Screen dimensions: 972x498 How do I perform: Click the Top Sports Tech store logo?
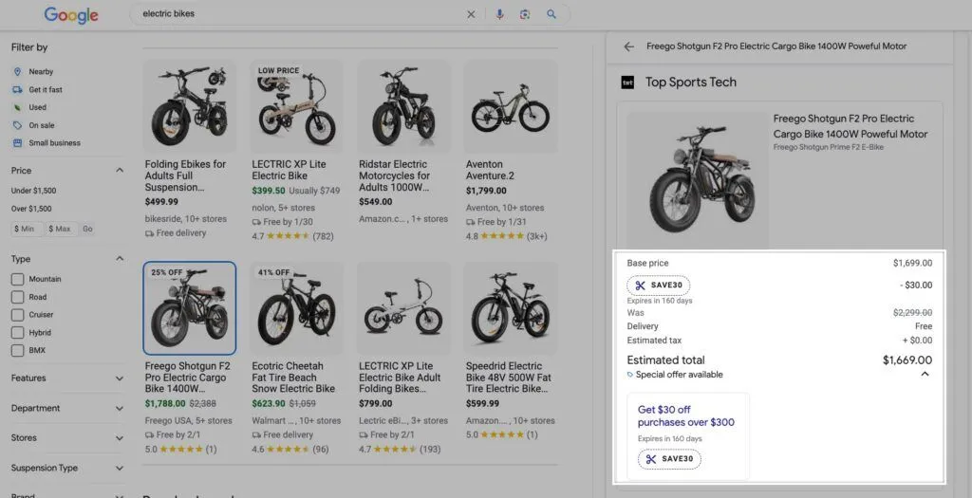[x=627, y=83]
